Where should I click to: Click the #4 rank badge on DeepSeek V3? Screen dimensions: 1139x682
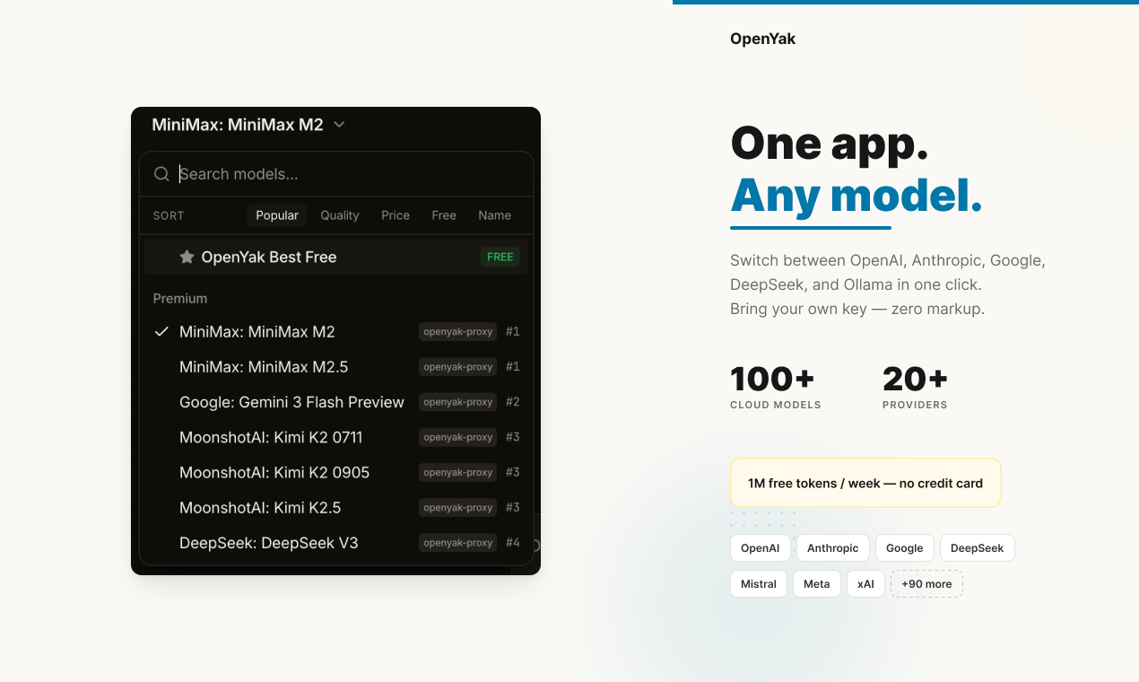(x=512, y=542)
